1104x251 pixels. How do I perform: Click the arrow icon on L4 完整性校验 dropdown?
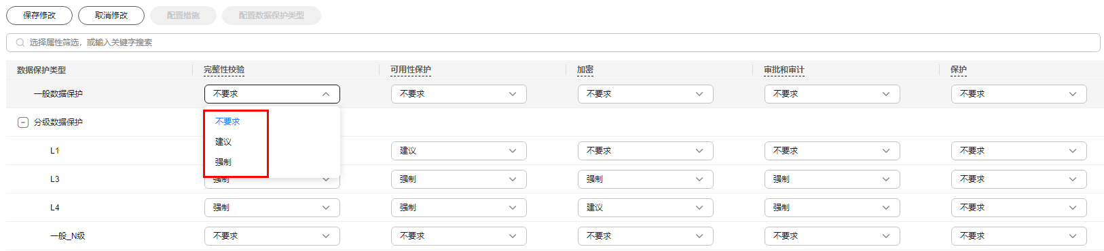326,208
